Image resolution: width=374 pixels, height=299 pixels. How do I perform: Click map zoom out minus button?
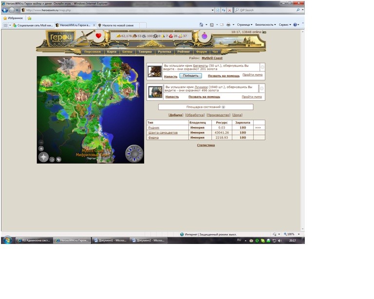tap(41, 142)
